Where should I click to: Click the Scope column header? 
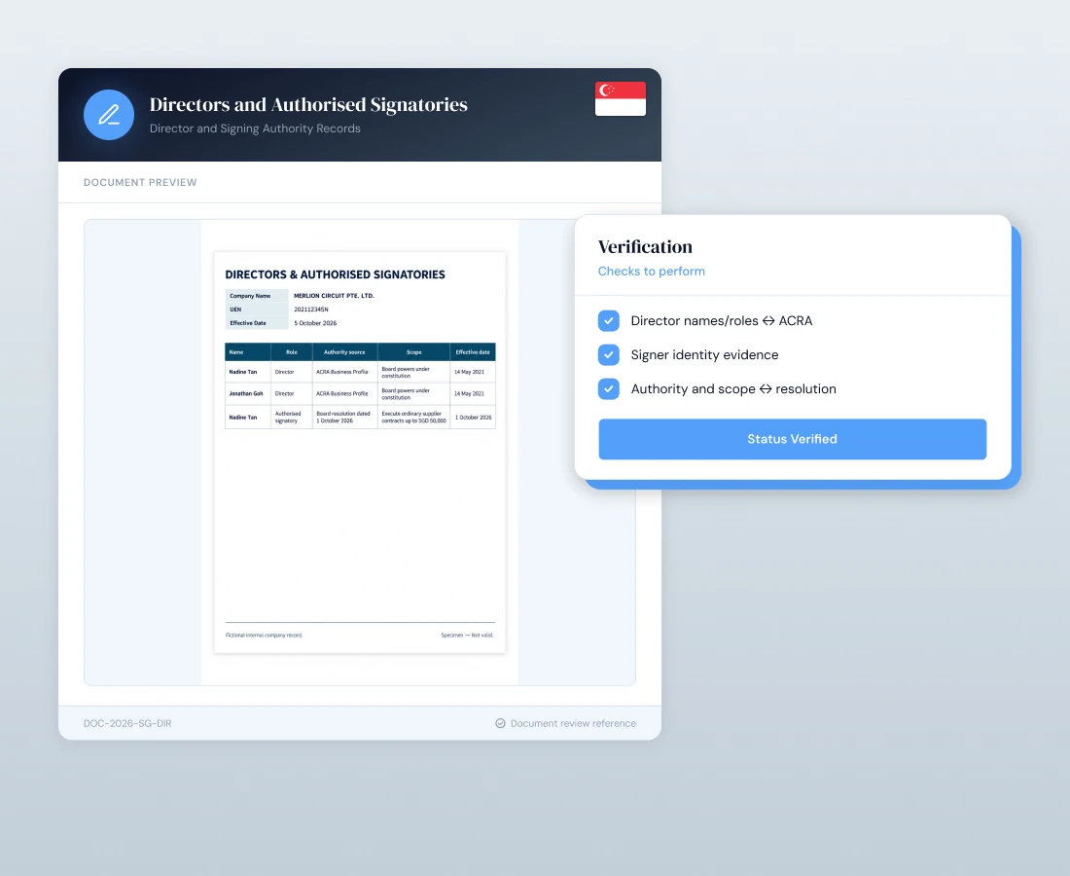pos(414,352)
